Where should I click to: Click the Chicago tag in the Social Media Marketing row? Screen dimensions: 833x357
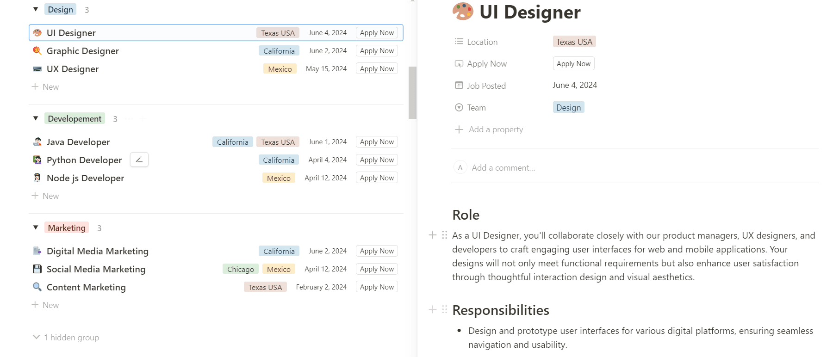(241, 269)
